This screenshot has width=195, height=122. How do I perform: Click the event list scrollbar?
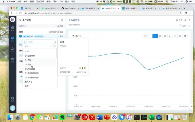[x=57, y=53]
